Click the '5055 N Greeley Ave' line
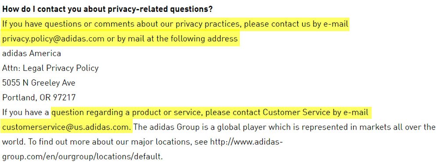This screenshot has width=439, height=165. 39,83
